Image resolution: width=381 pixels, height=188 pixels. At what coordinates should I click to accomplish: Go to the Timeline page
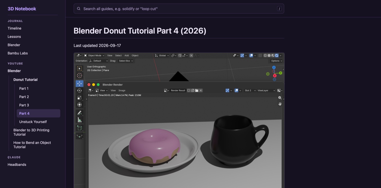pyautogui.click(x=14, y=28)
